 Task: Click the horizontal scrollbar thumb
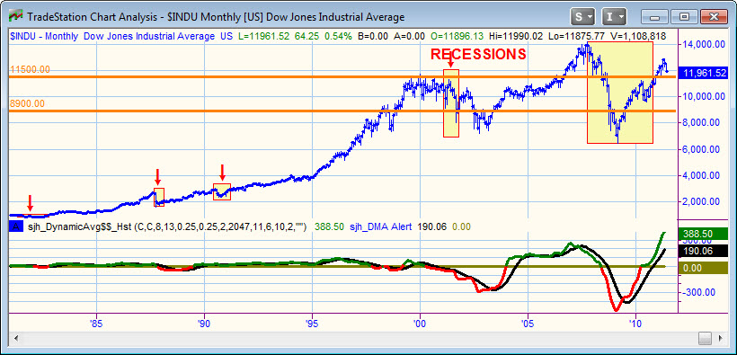point(705,338)
